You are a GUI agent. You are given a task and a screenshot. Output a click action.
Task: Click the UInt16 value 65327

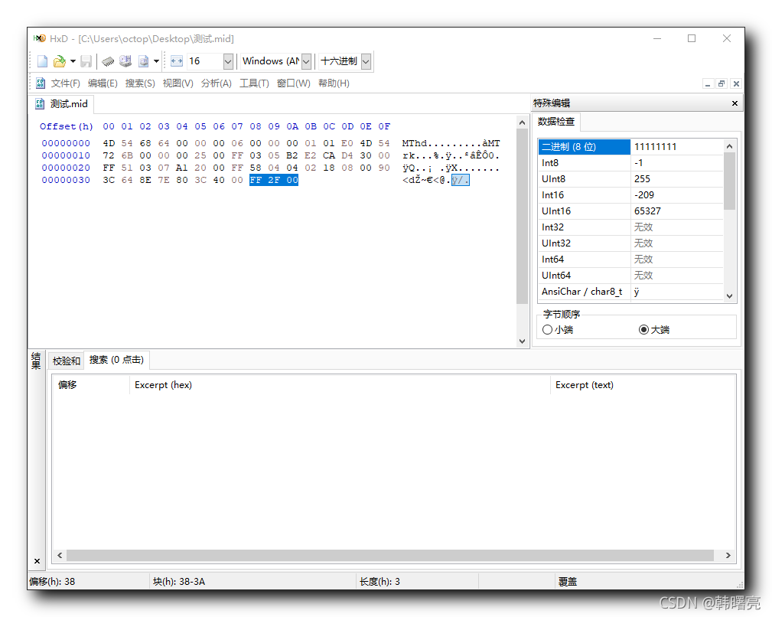coord(647,211)
